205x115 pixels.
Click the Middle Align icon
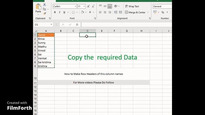tap(105, 6)
